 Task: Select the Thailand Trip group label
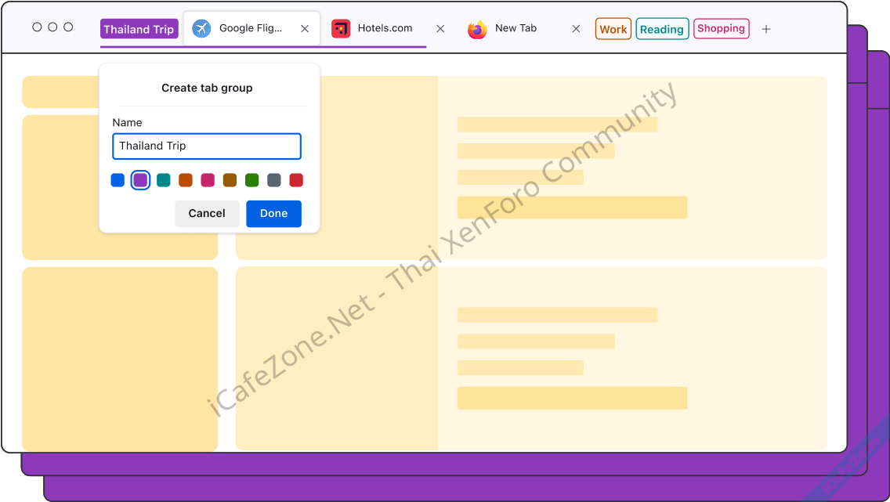139,28
